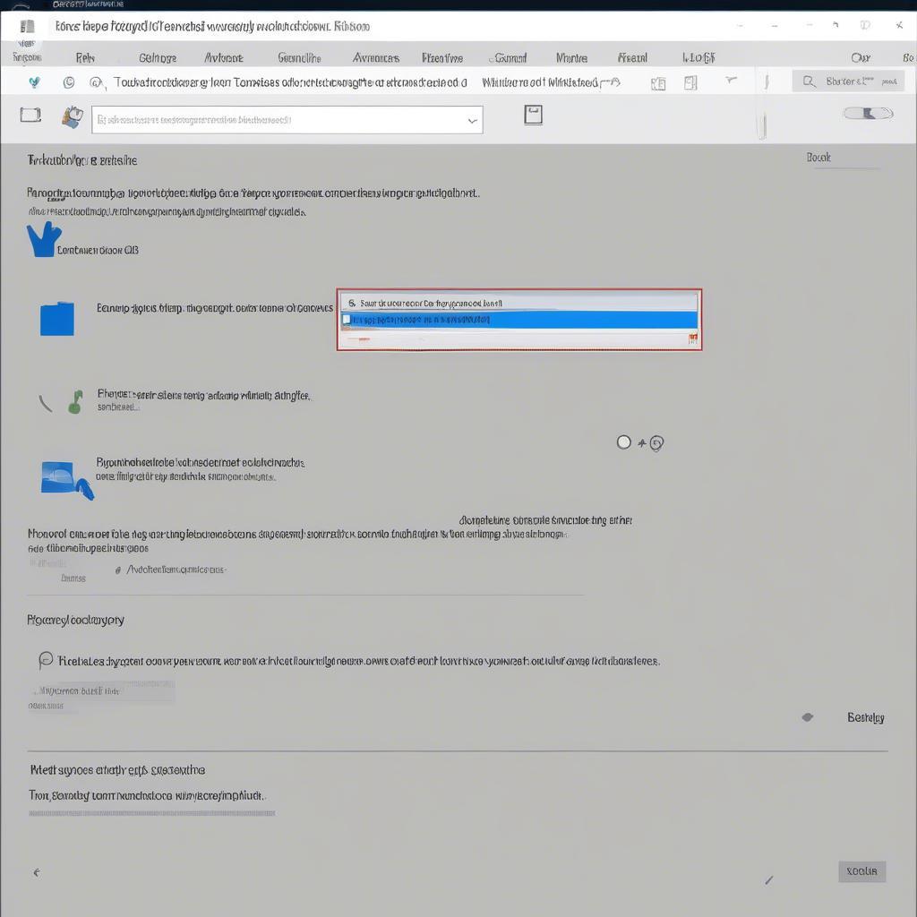
Task: Open the slash-prefixed link under the long paragraph
Action: [x=176, y=569]
